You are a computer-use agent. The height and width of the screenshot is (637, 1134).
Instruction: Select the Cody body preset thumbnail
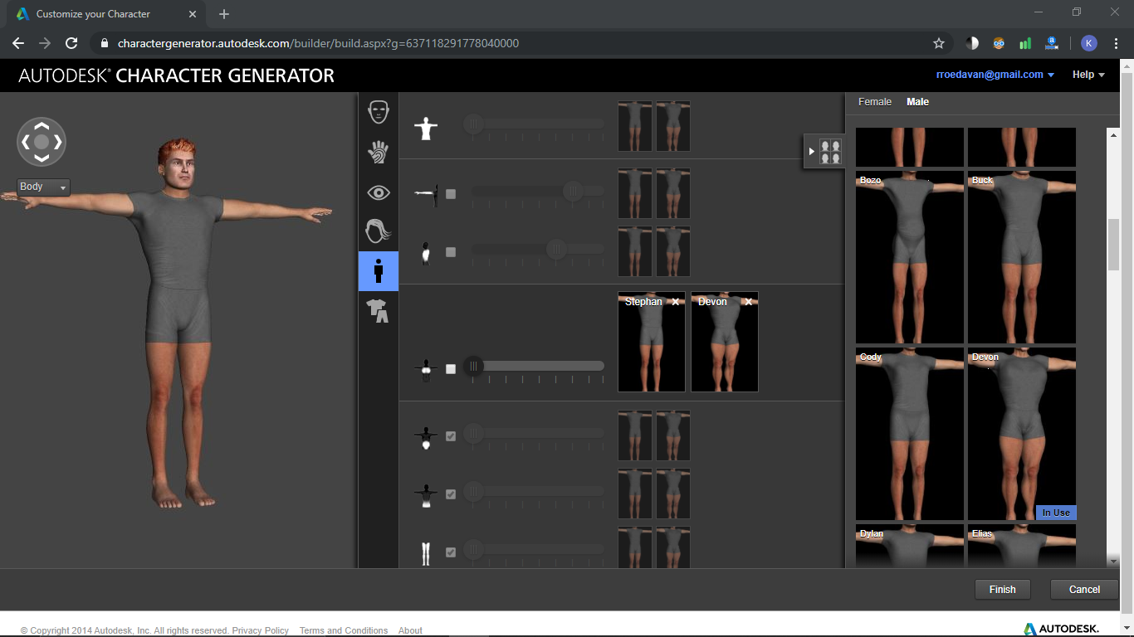(910, 434)
